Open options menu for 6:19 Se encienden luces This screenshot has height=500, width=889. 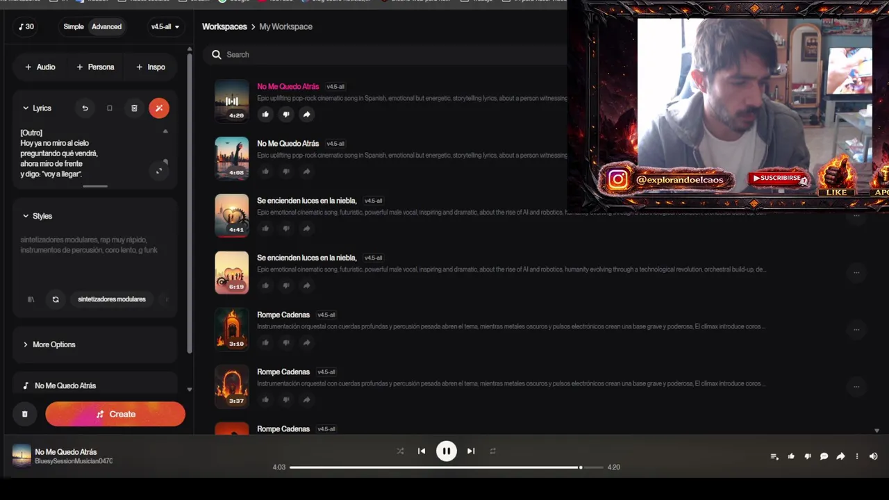point(856,273)
